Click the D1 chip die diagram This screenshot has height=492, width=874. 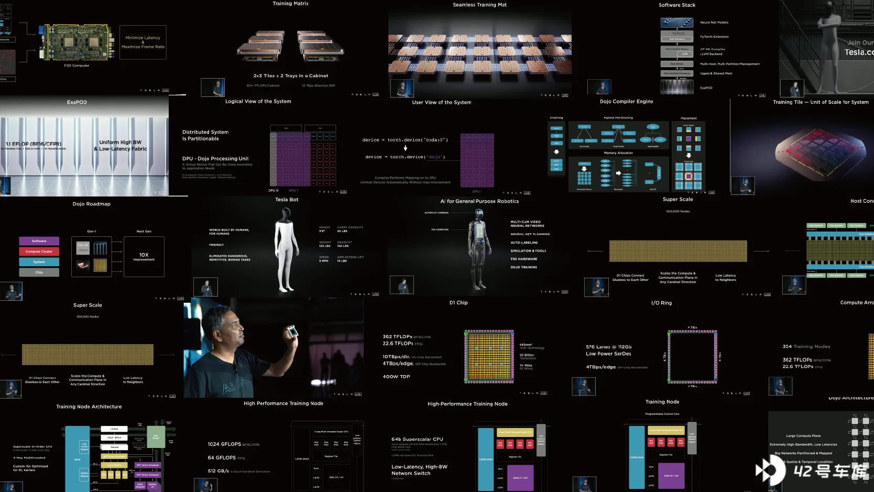[x=489, y=356]
